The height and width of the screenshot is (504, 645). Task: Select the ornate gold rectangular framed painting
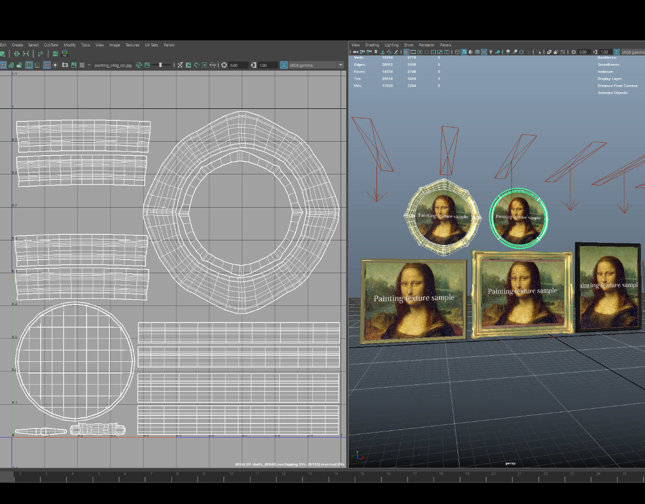523,294
